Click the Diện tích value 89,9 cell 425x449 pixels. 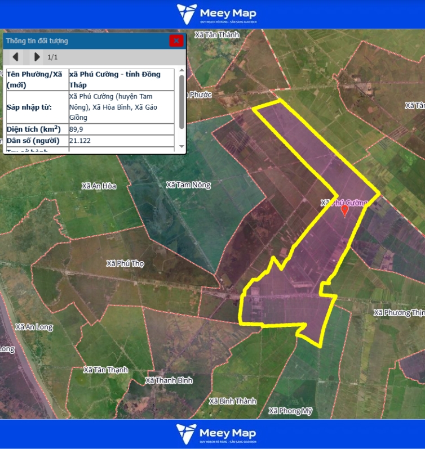(x=121, y=129)
